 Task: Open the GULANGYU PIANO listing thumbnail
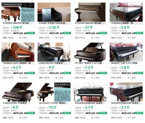click(54, 92)
